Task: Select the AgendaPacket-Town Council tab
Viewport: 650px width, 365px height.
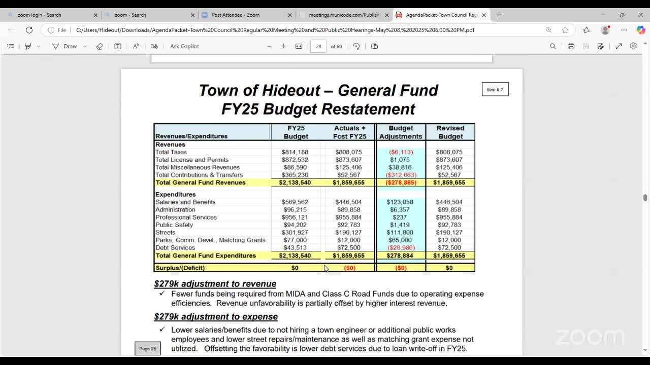Action: 441,15
